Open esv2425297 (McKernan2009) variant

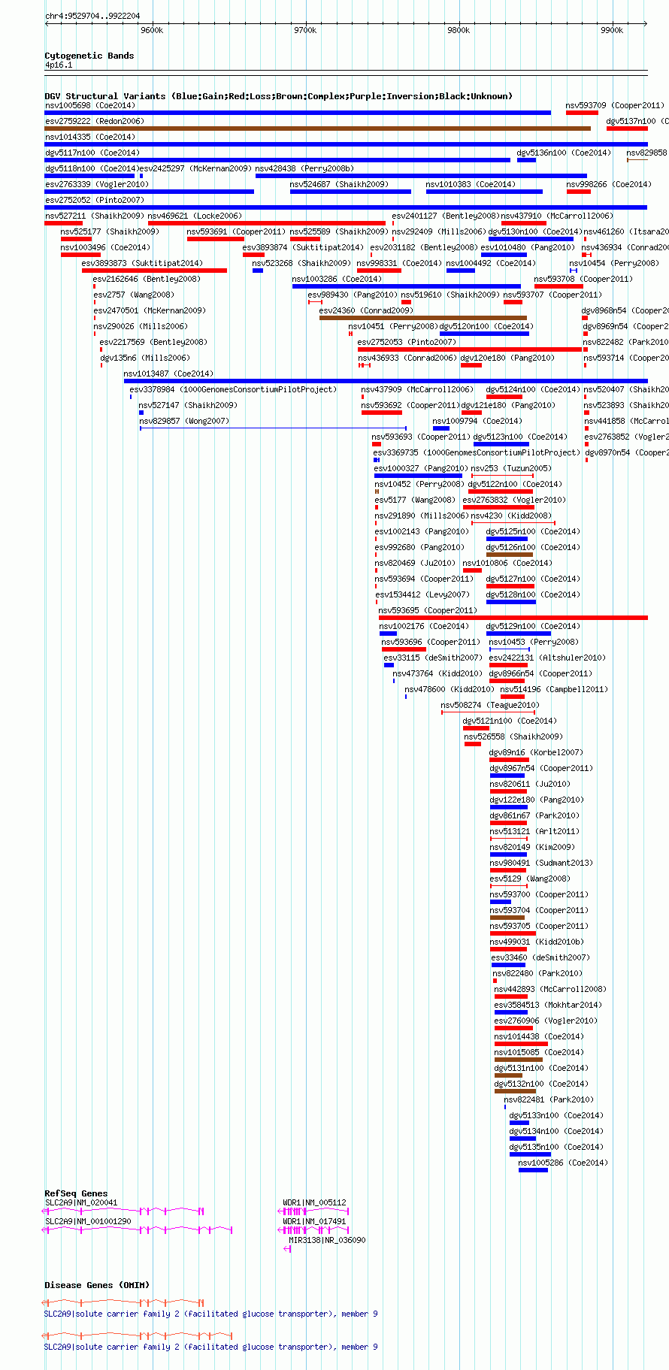click(195, 168)
